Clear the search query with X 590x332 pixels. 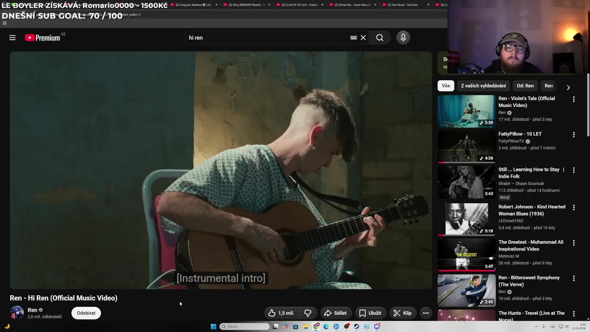click(363, 38)
